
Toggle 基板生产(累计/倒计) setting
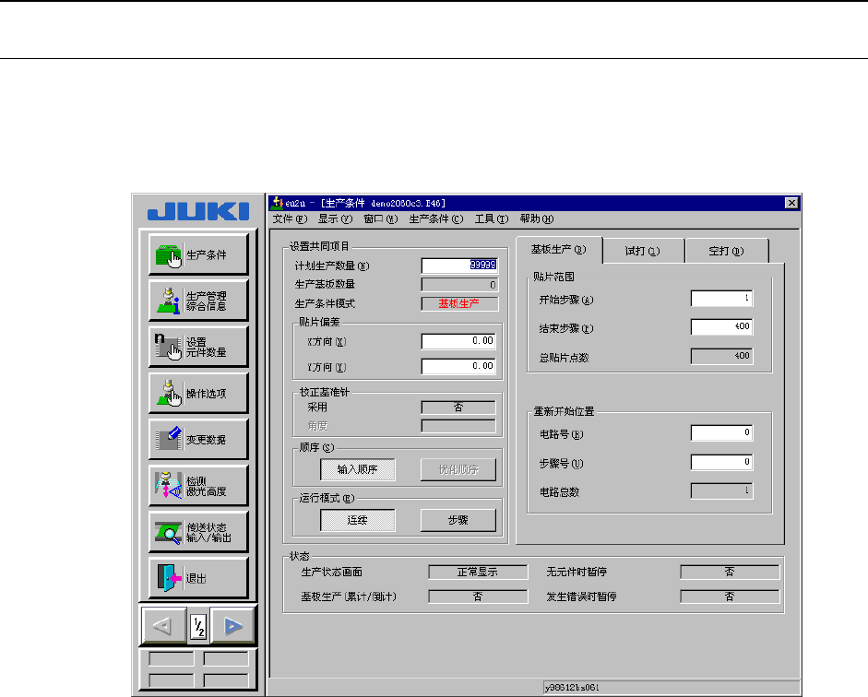(478, 597)
